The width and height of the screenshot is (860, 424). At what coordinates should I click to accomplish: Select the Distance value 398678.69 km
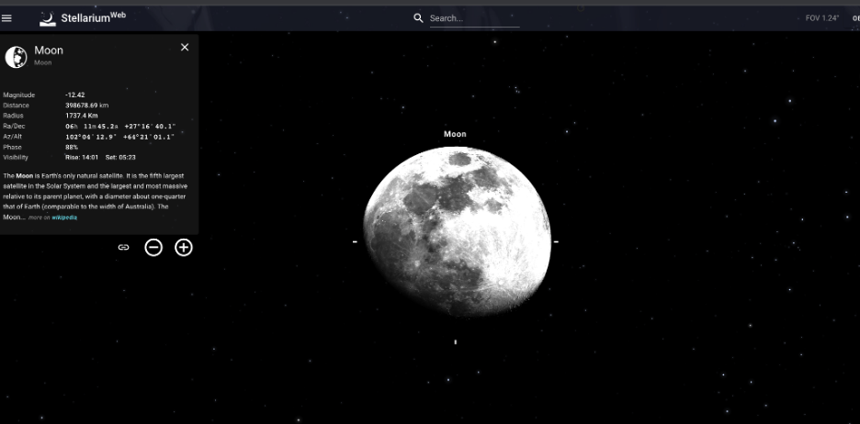[87, 106]
